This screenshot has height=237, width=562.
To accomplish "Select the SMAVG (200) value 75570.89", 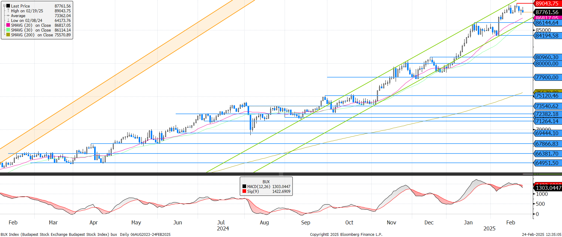I will pos(63,35).
